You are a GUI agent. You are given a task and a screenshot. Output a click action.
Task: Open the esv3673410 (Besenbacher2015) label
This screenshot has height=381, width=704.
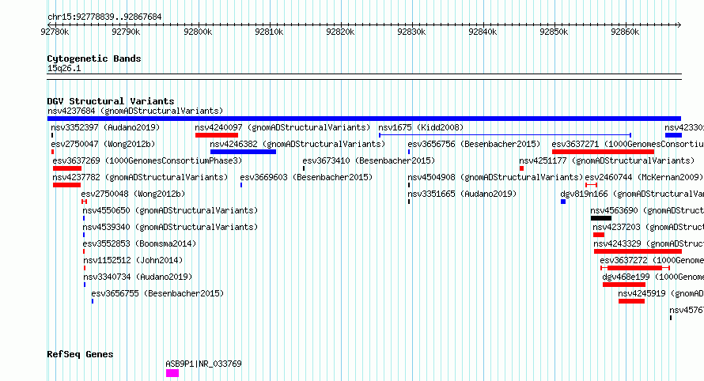click(x=369, y=160)
